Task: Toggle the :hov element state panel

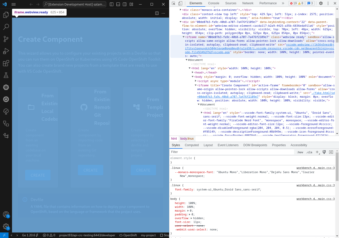Action: coord(300,152)
